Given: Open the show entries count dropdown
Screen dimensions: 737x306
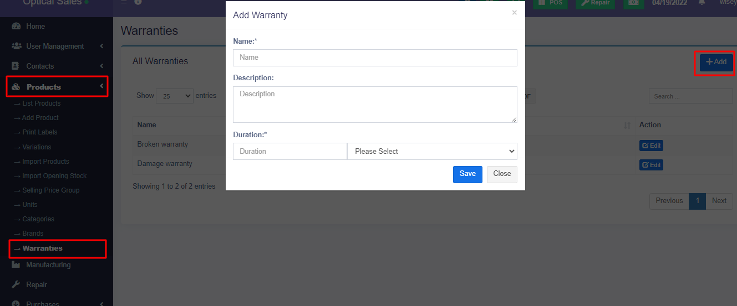Looking at the screenshot, I should pos(175,96).
